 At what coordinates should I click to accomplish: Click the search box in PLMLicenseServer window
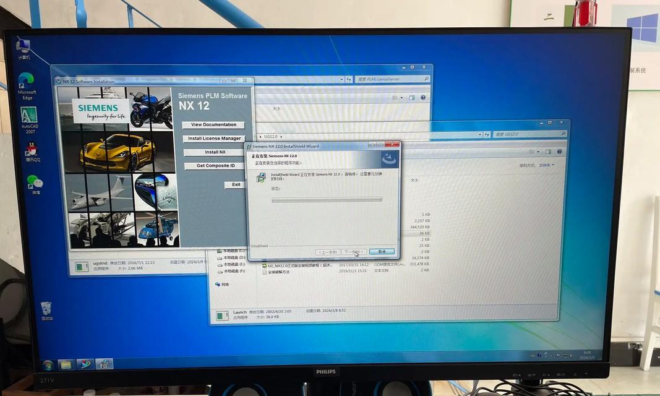(392, 79)
